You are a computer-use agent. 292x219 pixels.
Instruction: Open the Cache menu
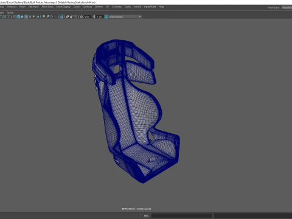128,7
